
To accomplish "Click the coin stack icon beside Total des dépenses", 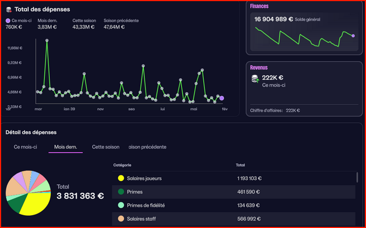I will [x=8, y=9].
